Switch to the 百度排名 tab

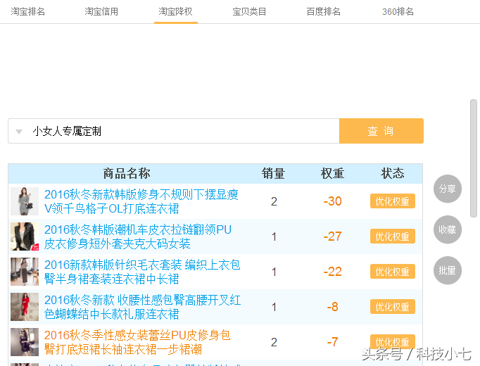point(324,12)
